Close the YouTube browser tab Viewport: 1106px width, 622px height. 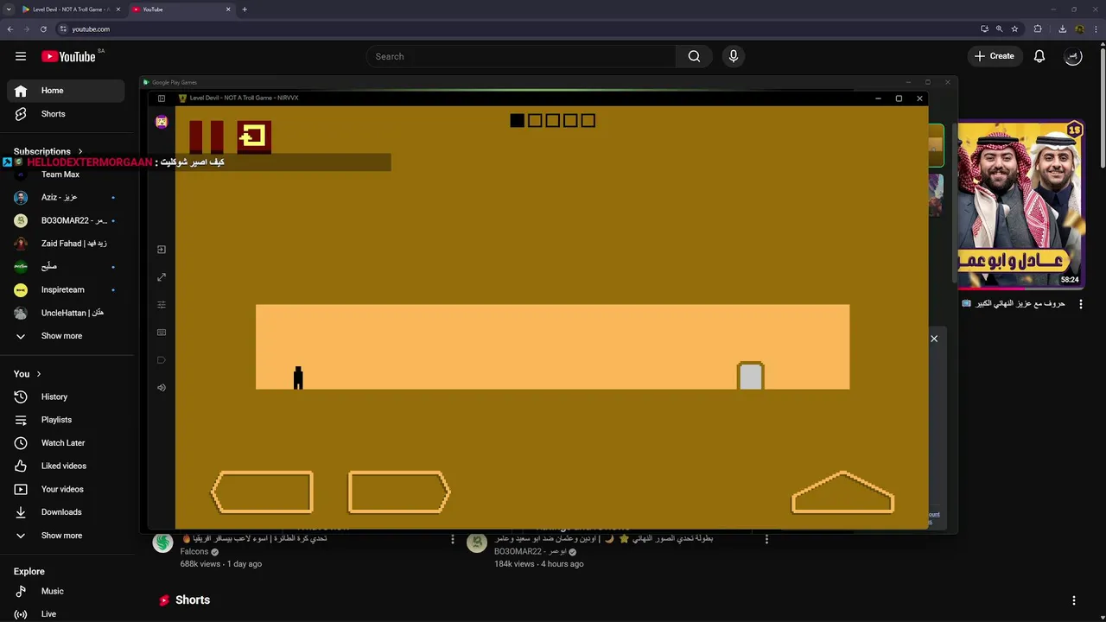point(228,10)
